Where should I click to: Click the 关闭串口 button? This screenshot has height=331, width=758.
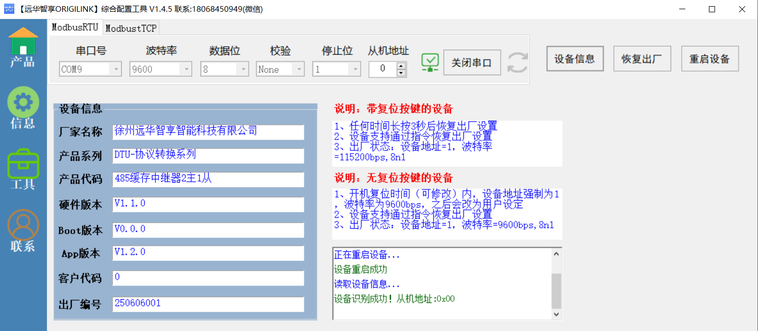pos(472,62)
